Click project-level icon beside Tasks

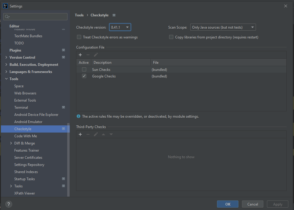[63, 186]
